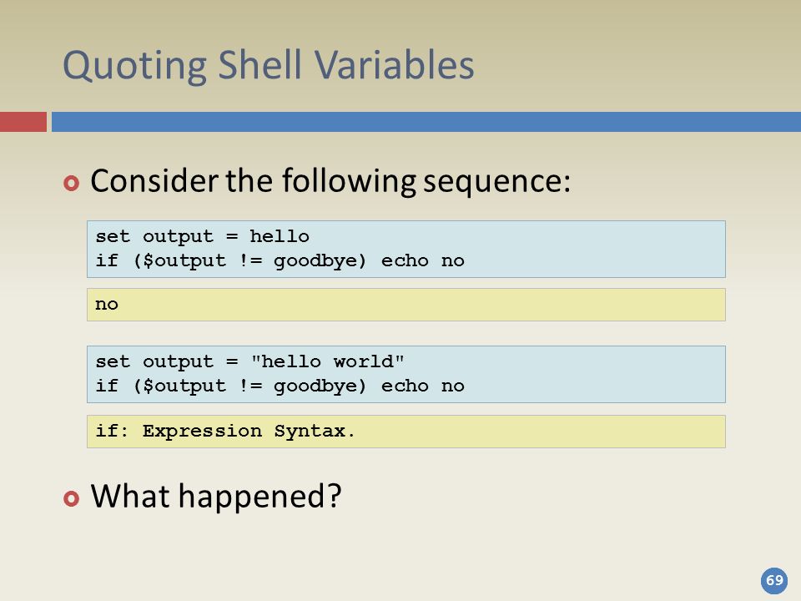Image resolution: width=801 pixels, height=601 pixels.
Task: Click echo no in the second code box
Action: click(x=423, y=386)
